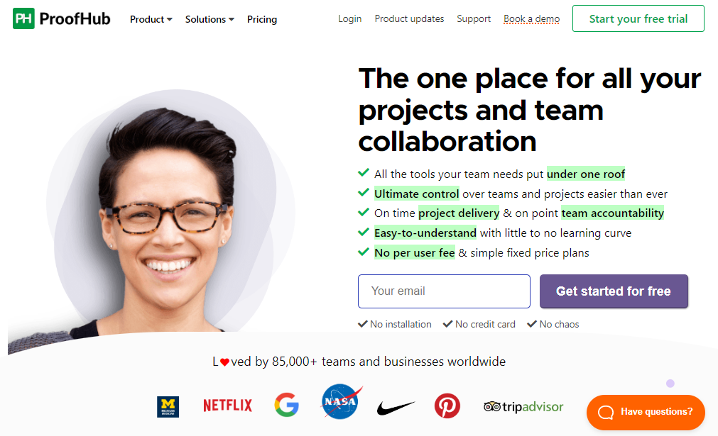Open the Pricing page

262,19
